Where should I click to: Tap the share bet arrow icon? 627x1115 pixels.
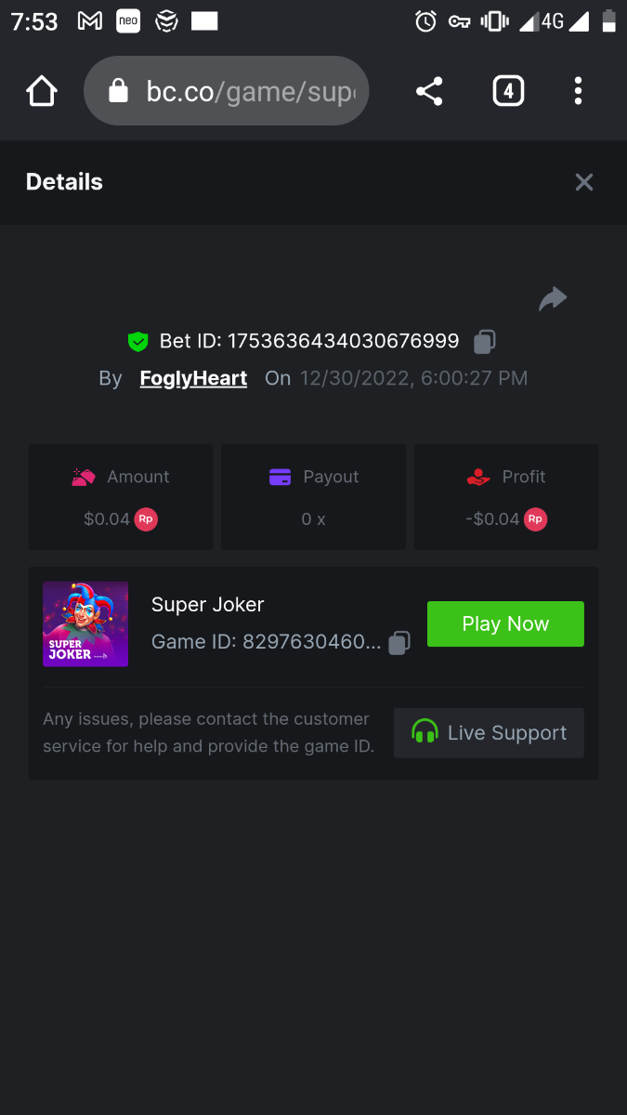pyautogui.click(x=553, y=299)
